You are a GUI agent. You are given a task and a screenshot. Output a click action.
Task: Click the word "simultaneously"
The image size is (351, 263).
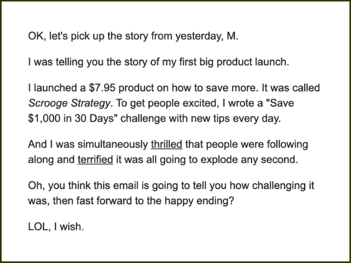pyautogui.click(x=112, y=144)
